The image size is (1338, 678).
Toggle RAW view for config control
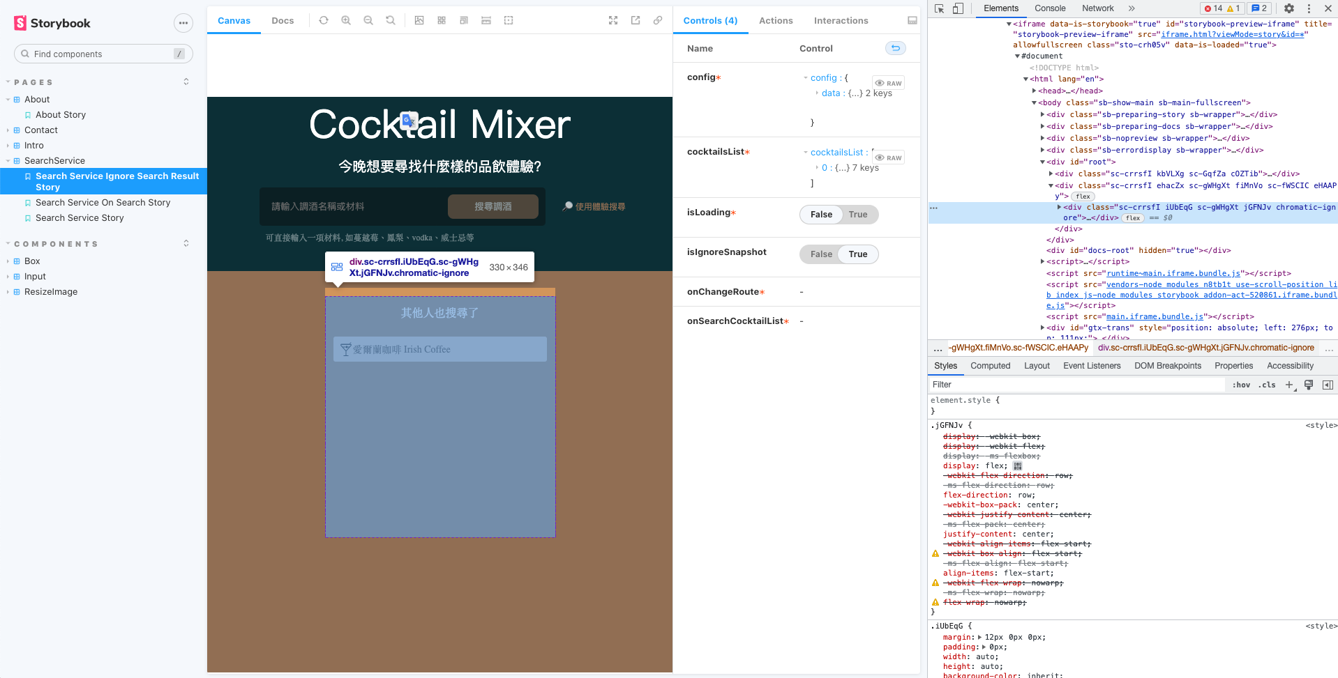(889, 83)
